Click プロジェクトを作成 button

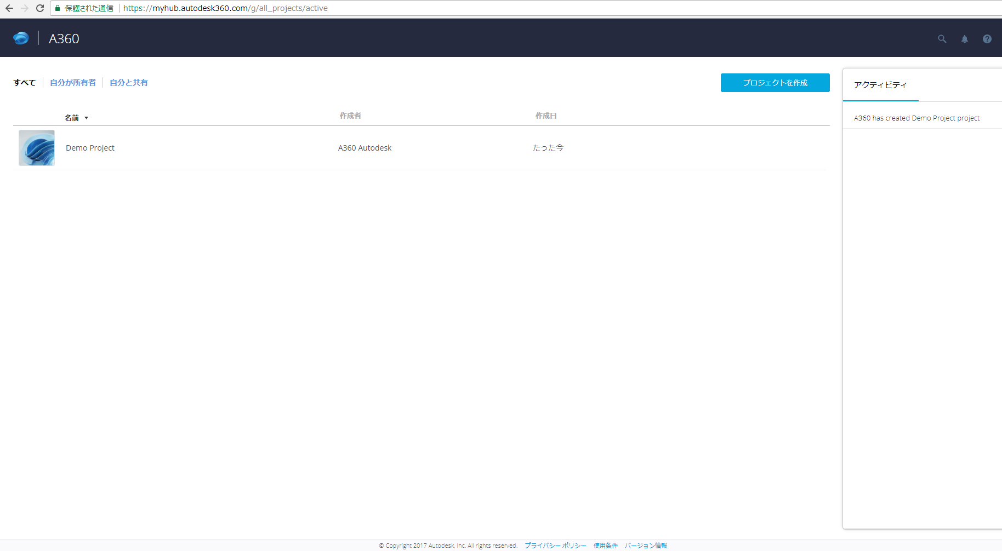(775, 83)
